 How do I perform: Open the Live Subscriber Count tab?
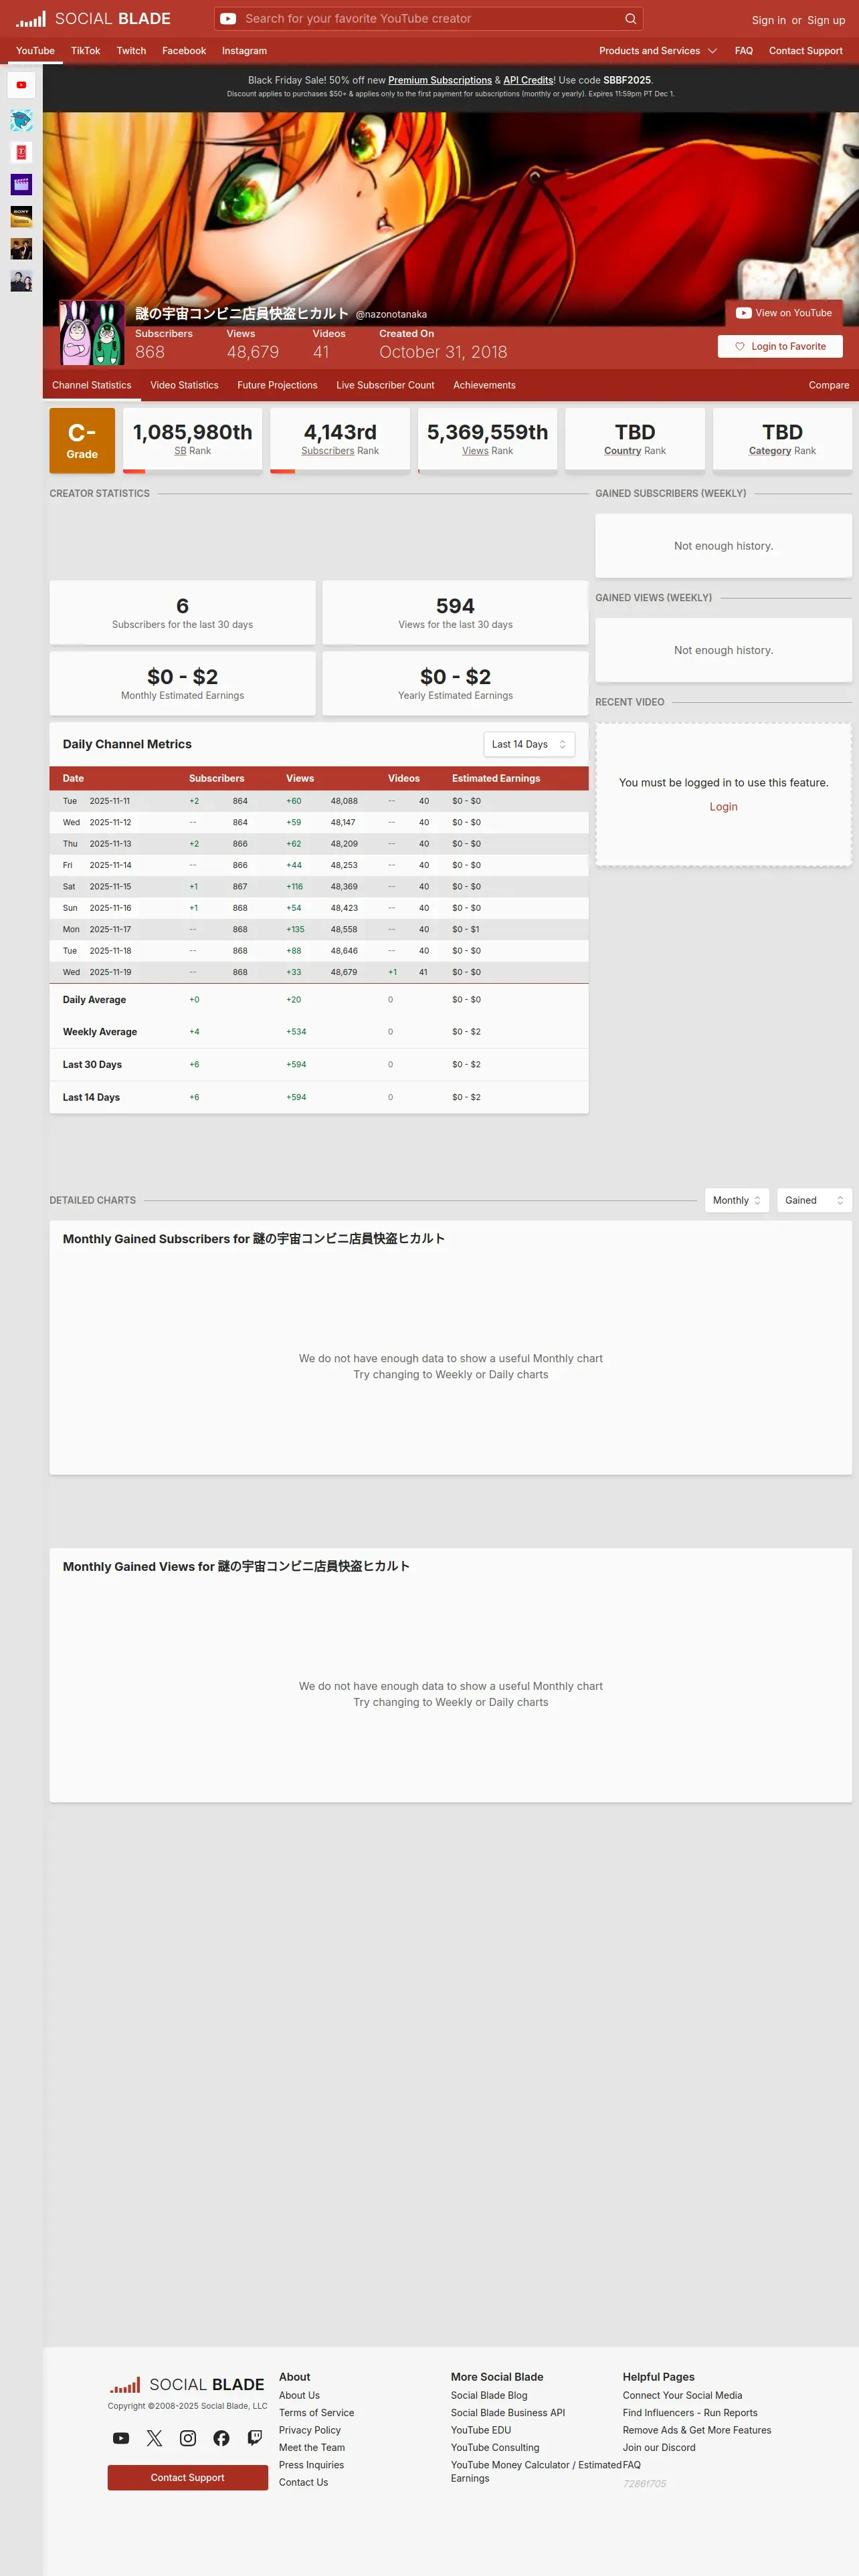click(385, 385)
